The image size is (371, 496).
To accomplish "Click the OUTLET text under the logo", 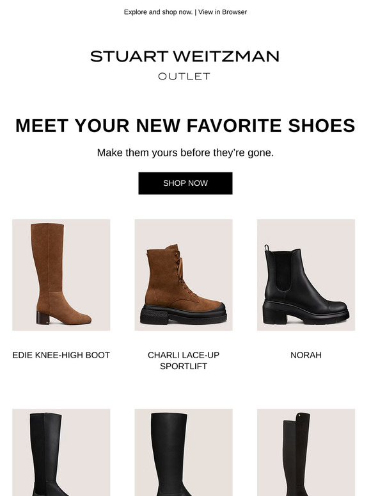I will tap(184, 76).
